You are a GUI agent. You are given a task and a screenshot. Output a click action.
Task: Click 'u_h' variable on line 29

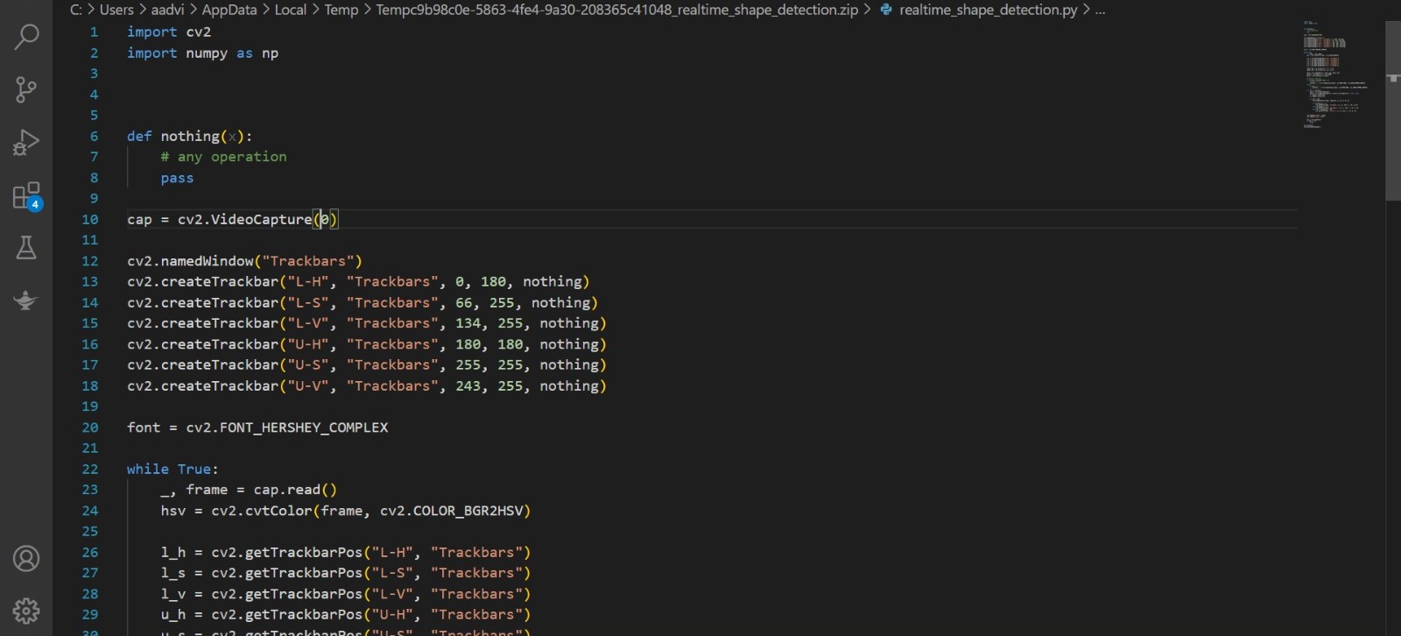172,615
